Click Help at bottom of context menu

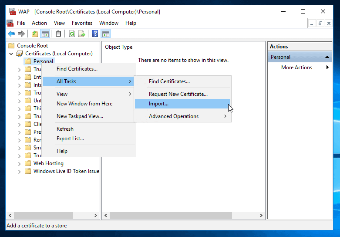point(89,151)
